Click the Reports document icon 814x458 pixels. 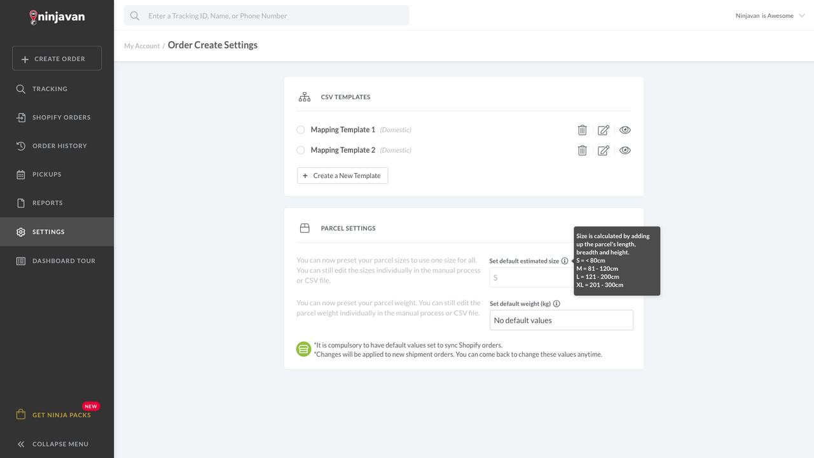21,203
